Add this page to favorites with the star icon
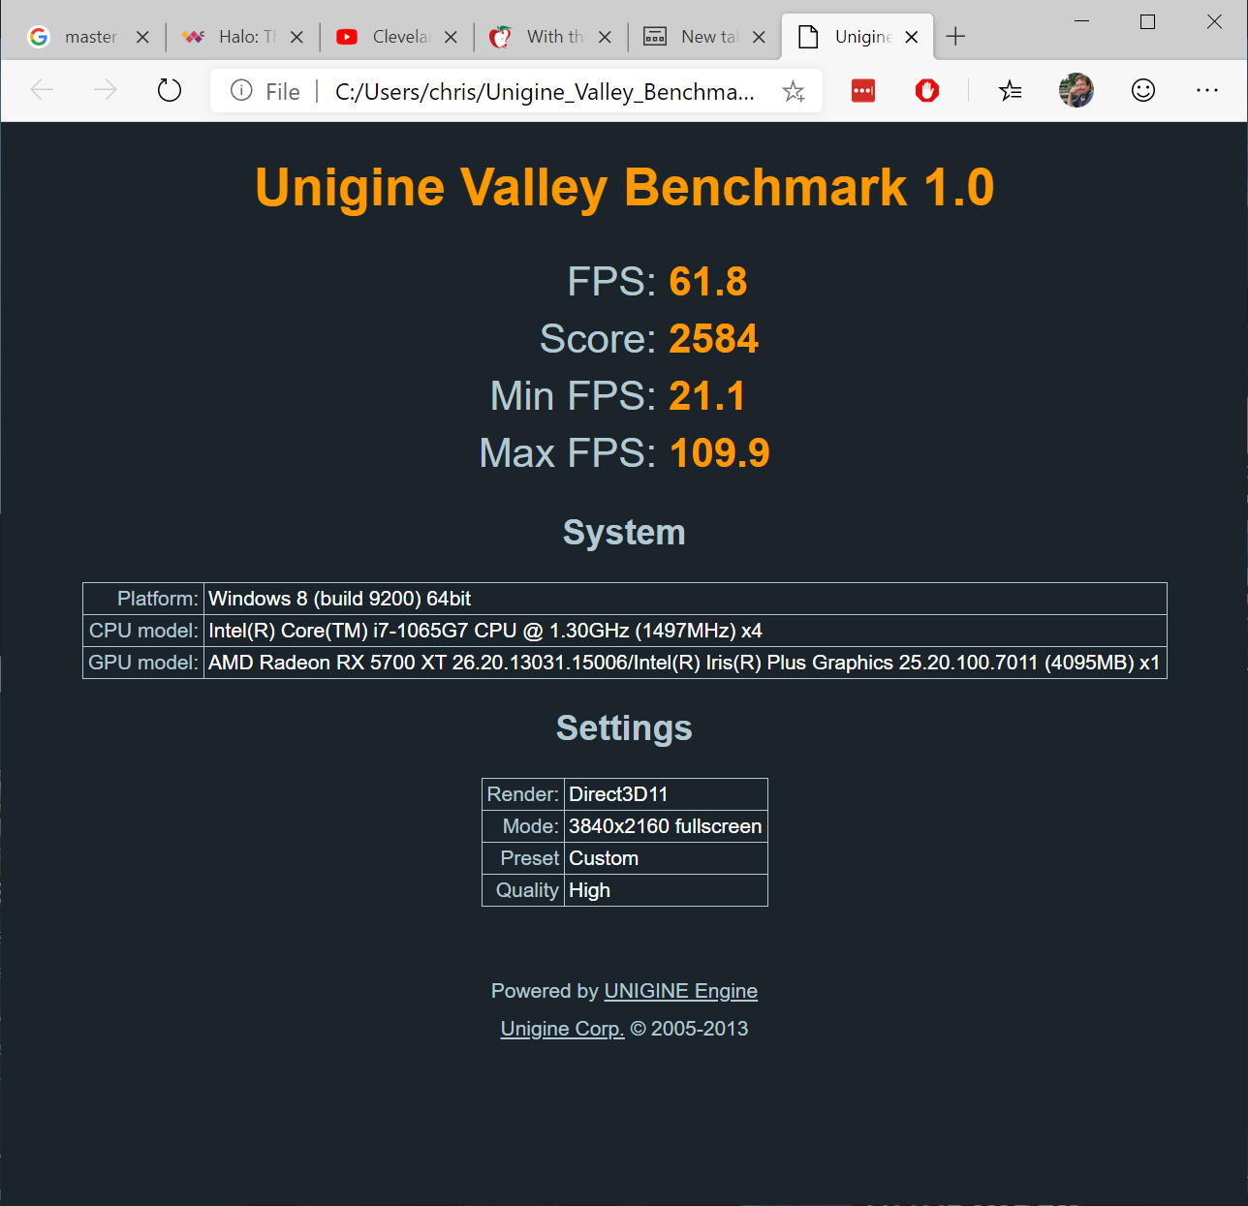This screenshot has width=1248, height=1206. [794, 91]
